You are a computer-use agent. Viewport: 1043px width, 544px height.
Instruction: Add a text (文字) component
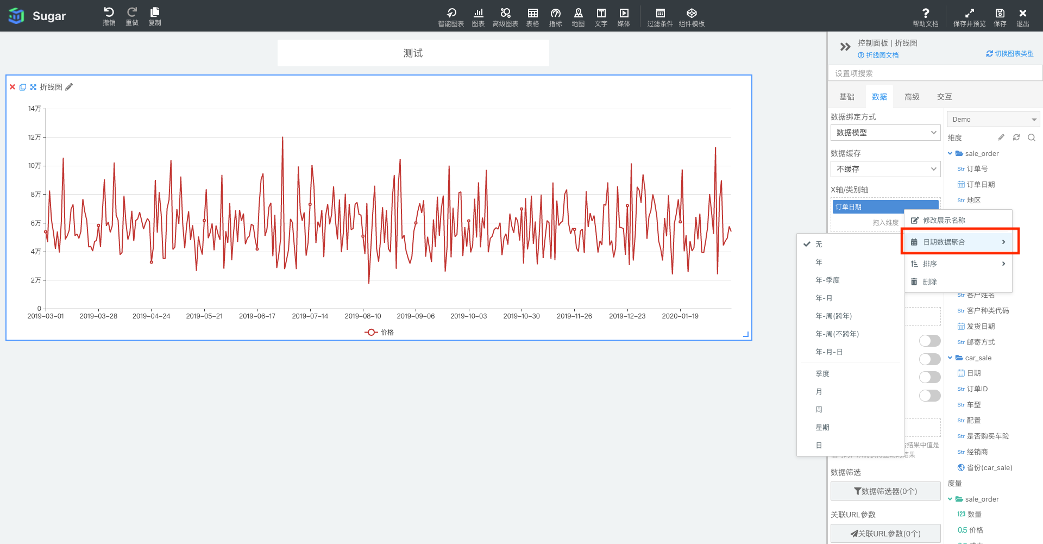pos(601,17)
